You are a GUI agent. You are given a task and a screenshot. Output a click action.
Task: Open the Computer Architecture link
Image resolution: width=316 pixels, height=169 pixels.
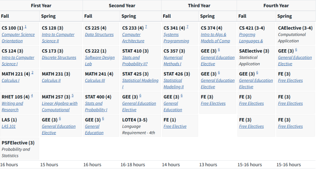click(x=133, y=37)
